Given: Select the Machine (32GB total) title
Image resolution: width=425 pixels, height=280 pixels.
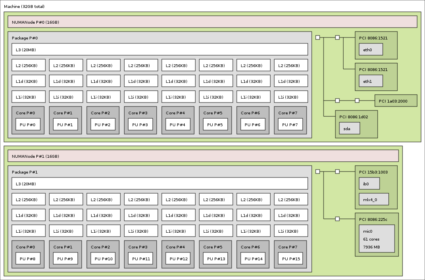Looking at the screenshot, I should [24, 6].
